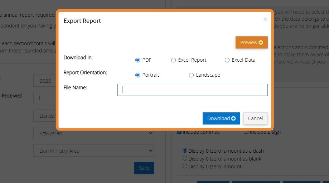Click the 'Report Orientation:' label

(x=85, y=72)
